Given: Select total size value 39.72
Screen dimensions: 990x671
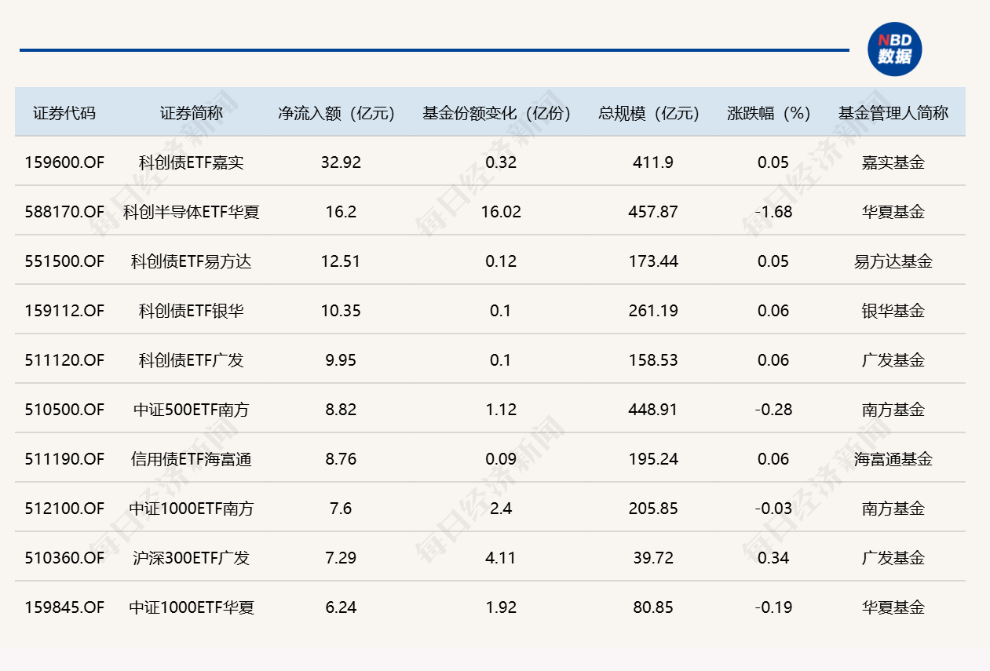Looking at the screenshot, I should 653,558.
